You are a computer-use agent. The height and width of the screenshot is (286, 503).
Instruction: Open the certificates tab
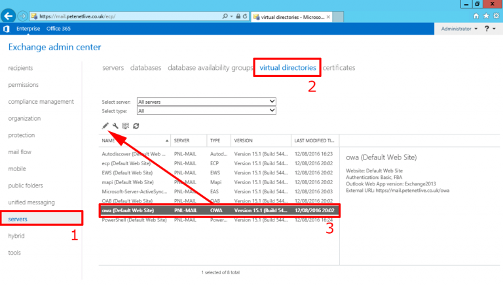coord(339,67)
